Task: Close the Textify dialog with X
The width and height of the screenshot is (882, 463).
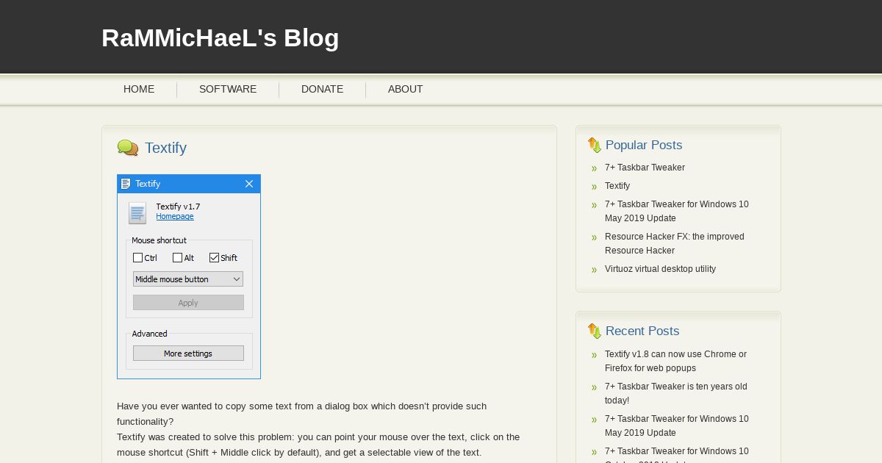Action: 249,184
